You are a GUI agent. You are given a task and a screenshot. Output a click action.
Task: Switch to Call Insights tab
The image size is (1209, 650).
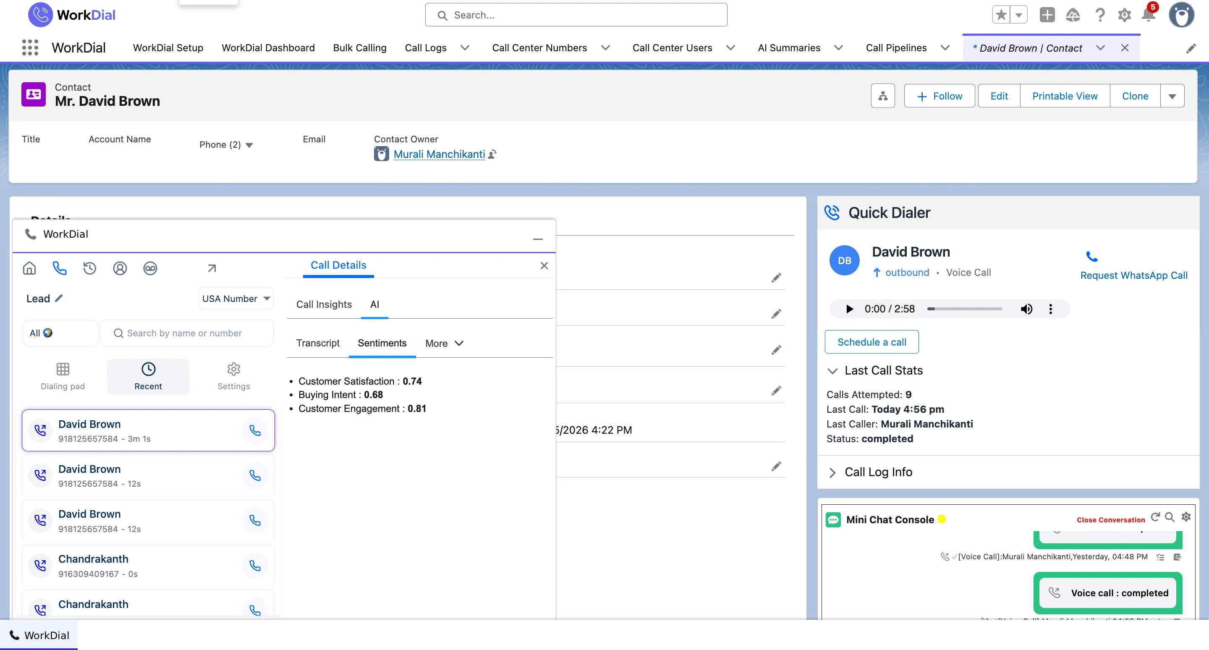click(x=324, y=304)
